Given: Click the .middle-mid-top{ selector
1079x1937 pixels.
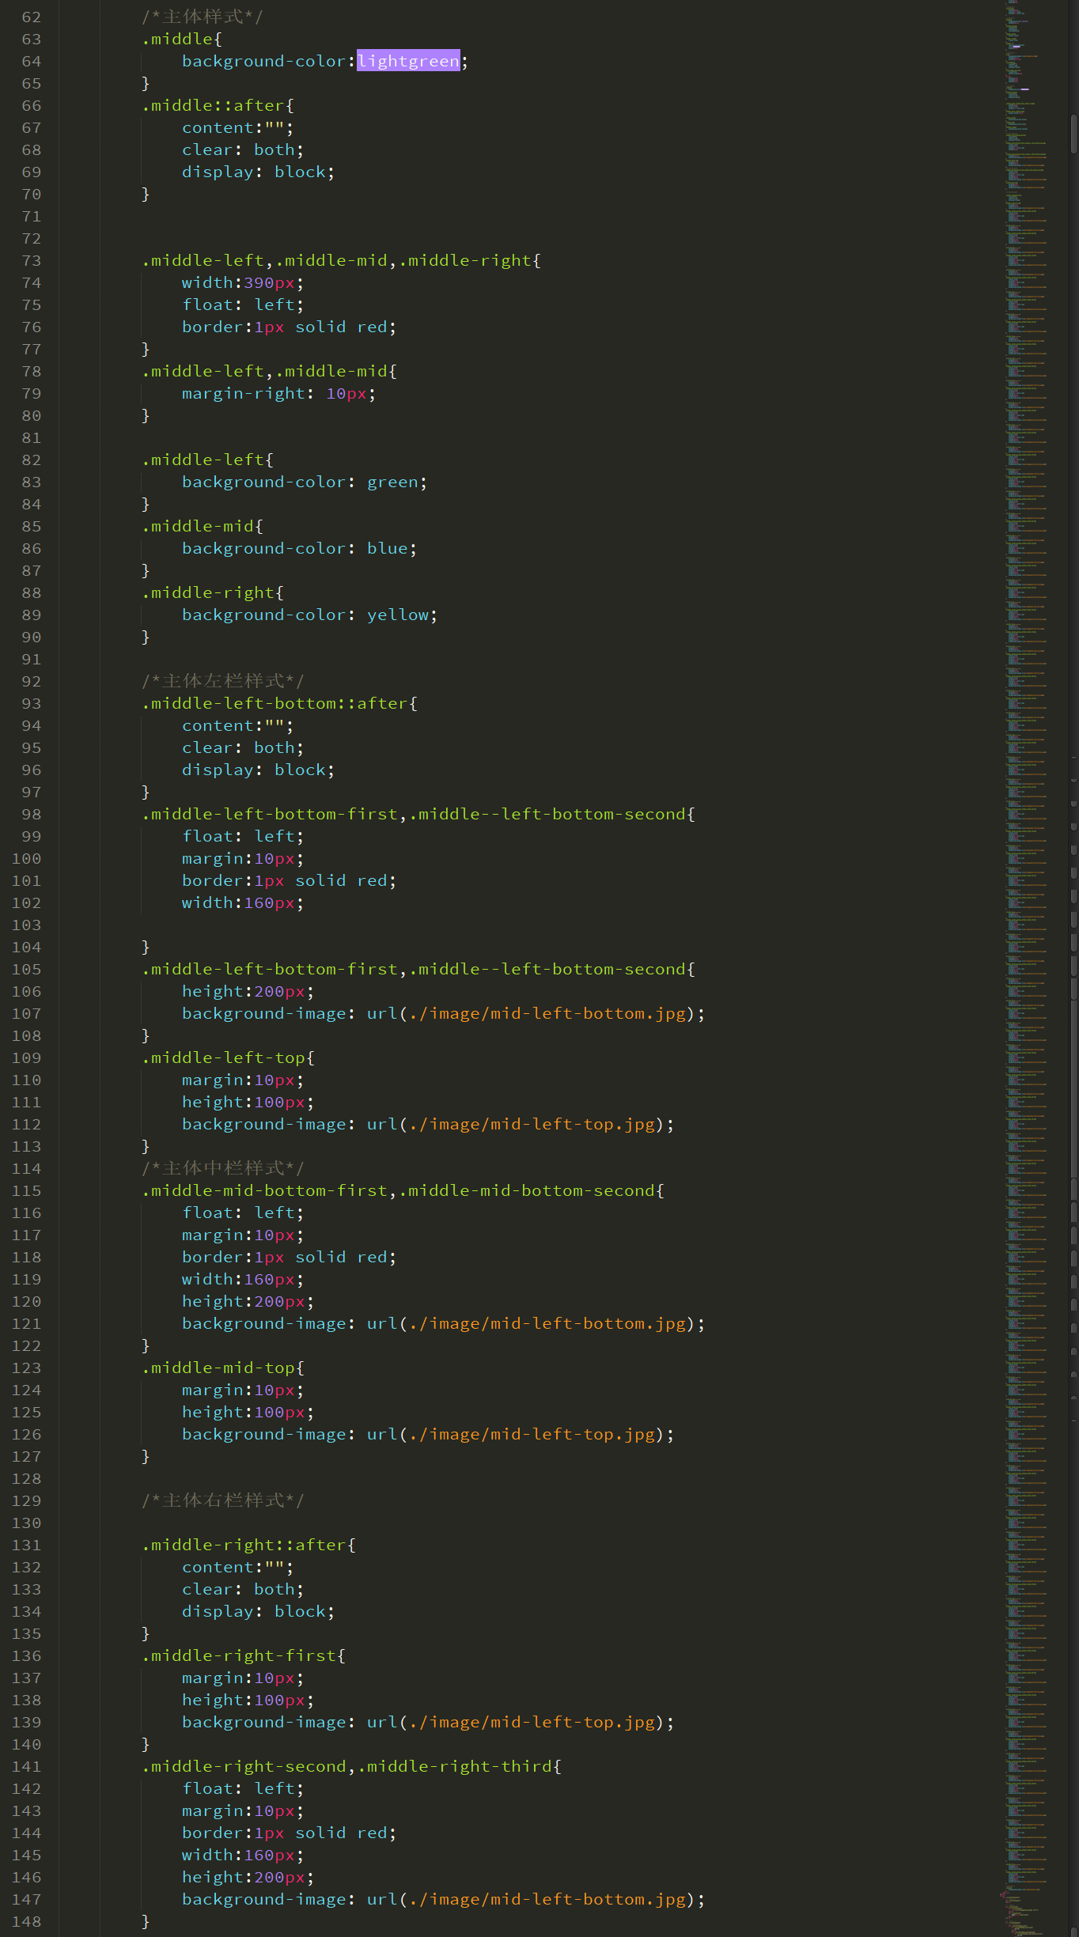Looking at the screenshot, I should coord(223,1368).
